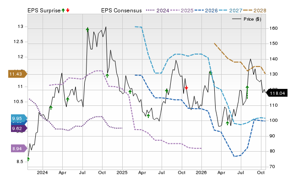Click the green up arrow in EPS Surprise legend
This screenshot has height=175, width=293.
click(63, 11)
